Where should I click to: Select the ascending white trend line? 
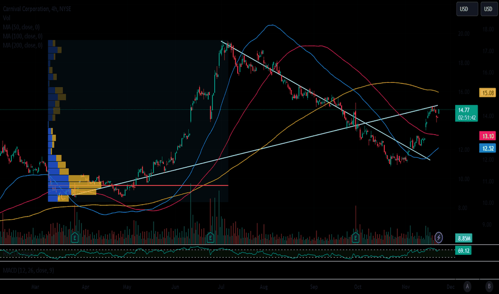pos(255,150)
